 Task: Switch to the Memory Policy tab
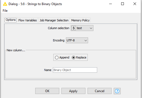[x=80, y=20]
